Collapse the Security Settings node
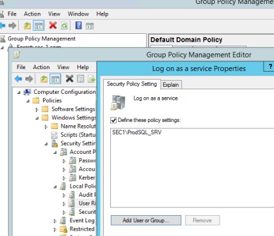Viewport: 274px width, 236px height. coord(46,144)
